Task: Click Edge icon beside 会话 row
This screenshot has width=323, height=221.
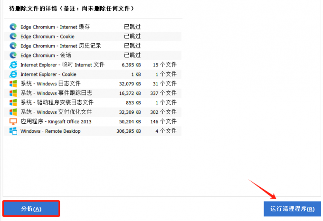Action: click(13, 55)
